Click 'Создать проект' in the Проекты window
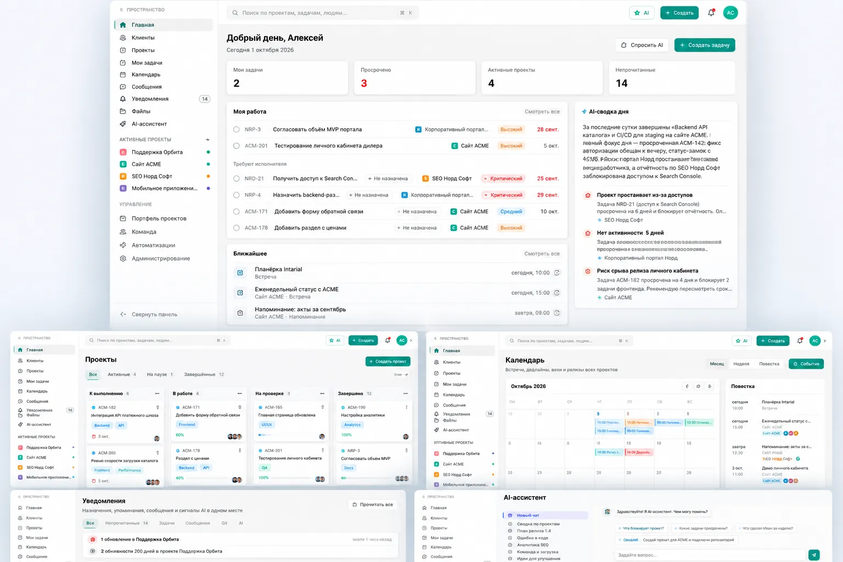The height and width of the screenshot is (562, 843). pos(388,362)
